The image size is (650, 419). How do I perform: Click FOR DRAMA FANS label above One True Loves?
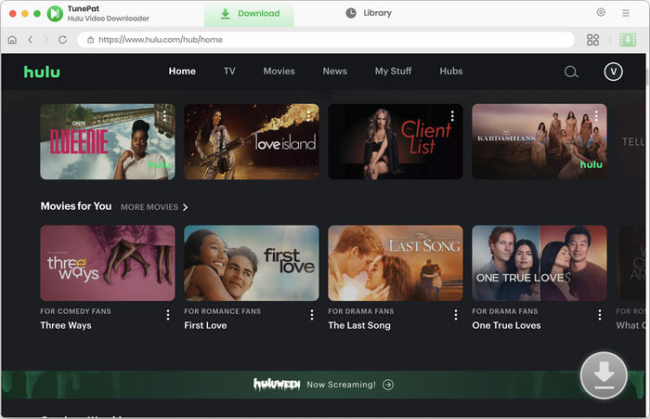click(x=505, y=311)
